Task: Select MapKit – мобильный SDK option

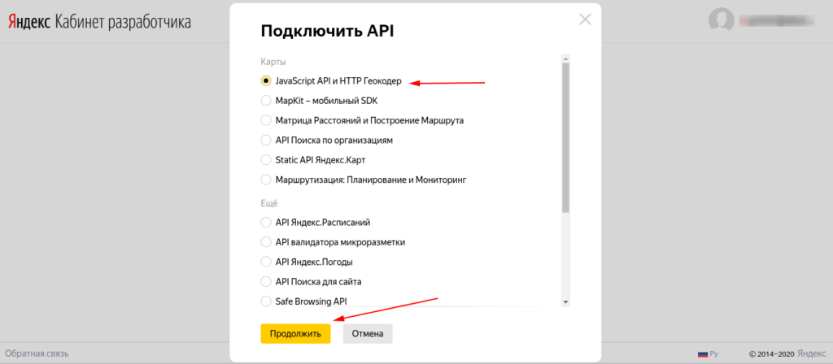Action: 266,101
